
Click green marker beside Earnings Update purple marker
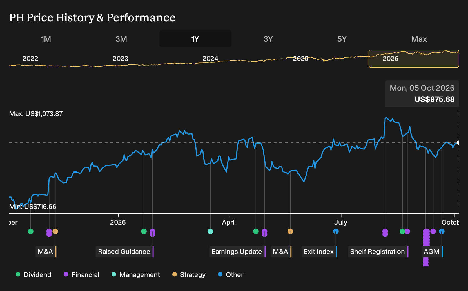coord(256,231)
